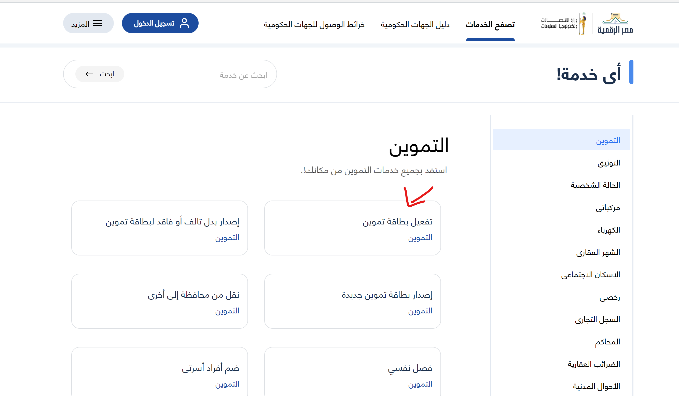Click the أى خدمة! page heading

[x=589, y=74]
